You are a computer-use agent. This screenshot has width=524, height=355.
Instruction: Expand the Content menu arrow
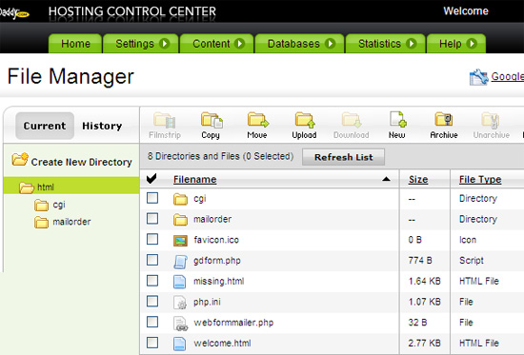[239, 44]
